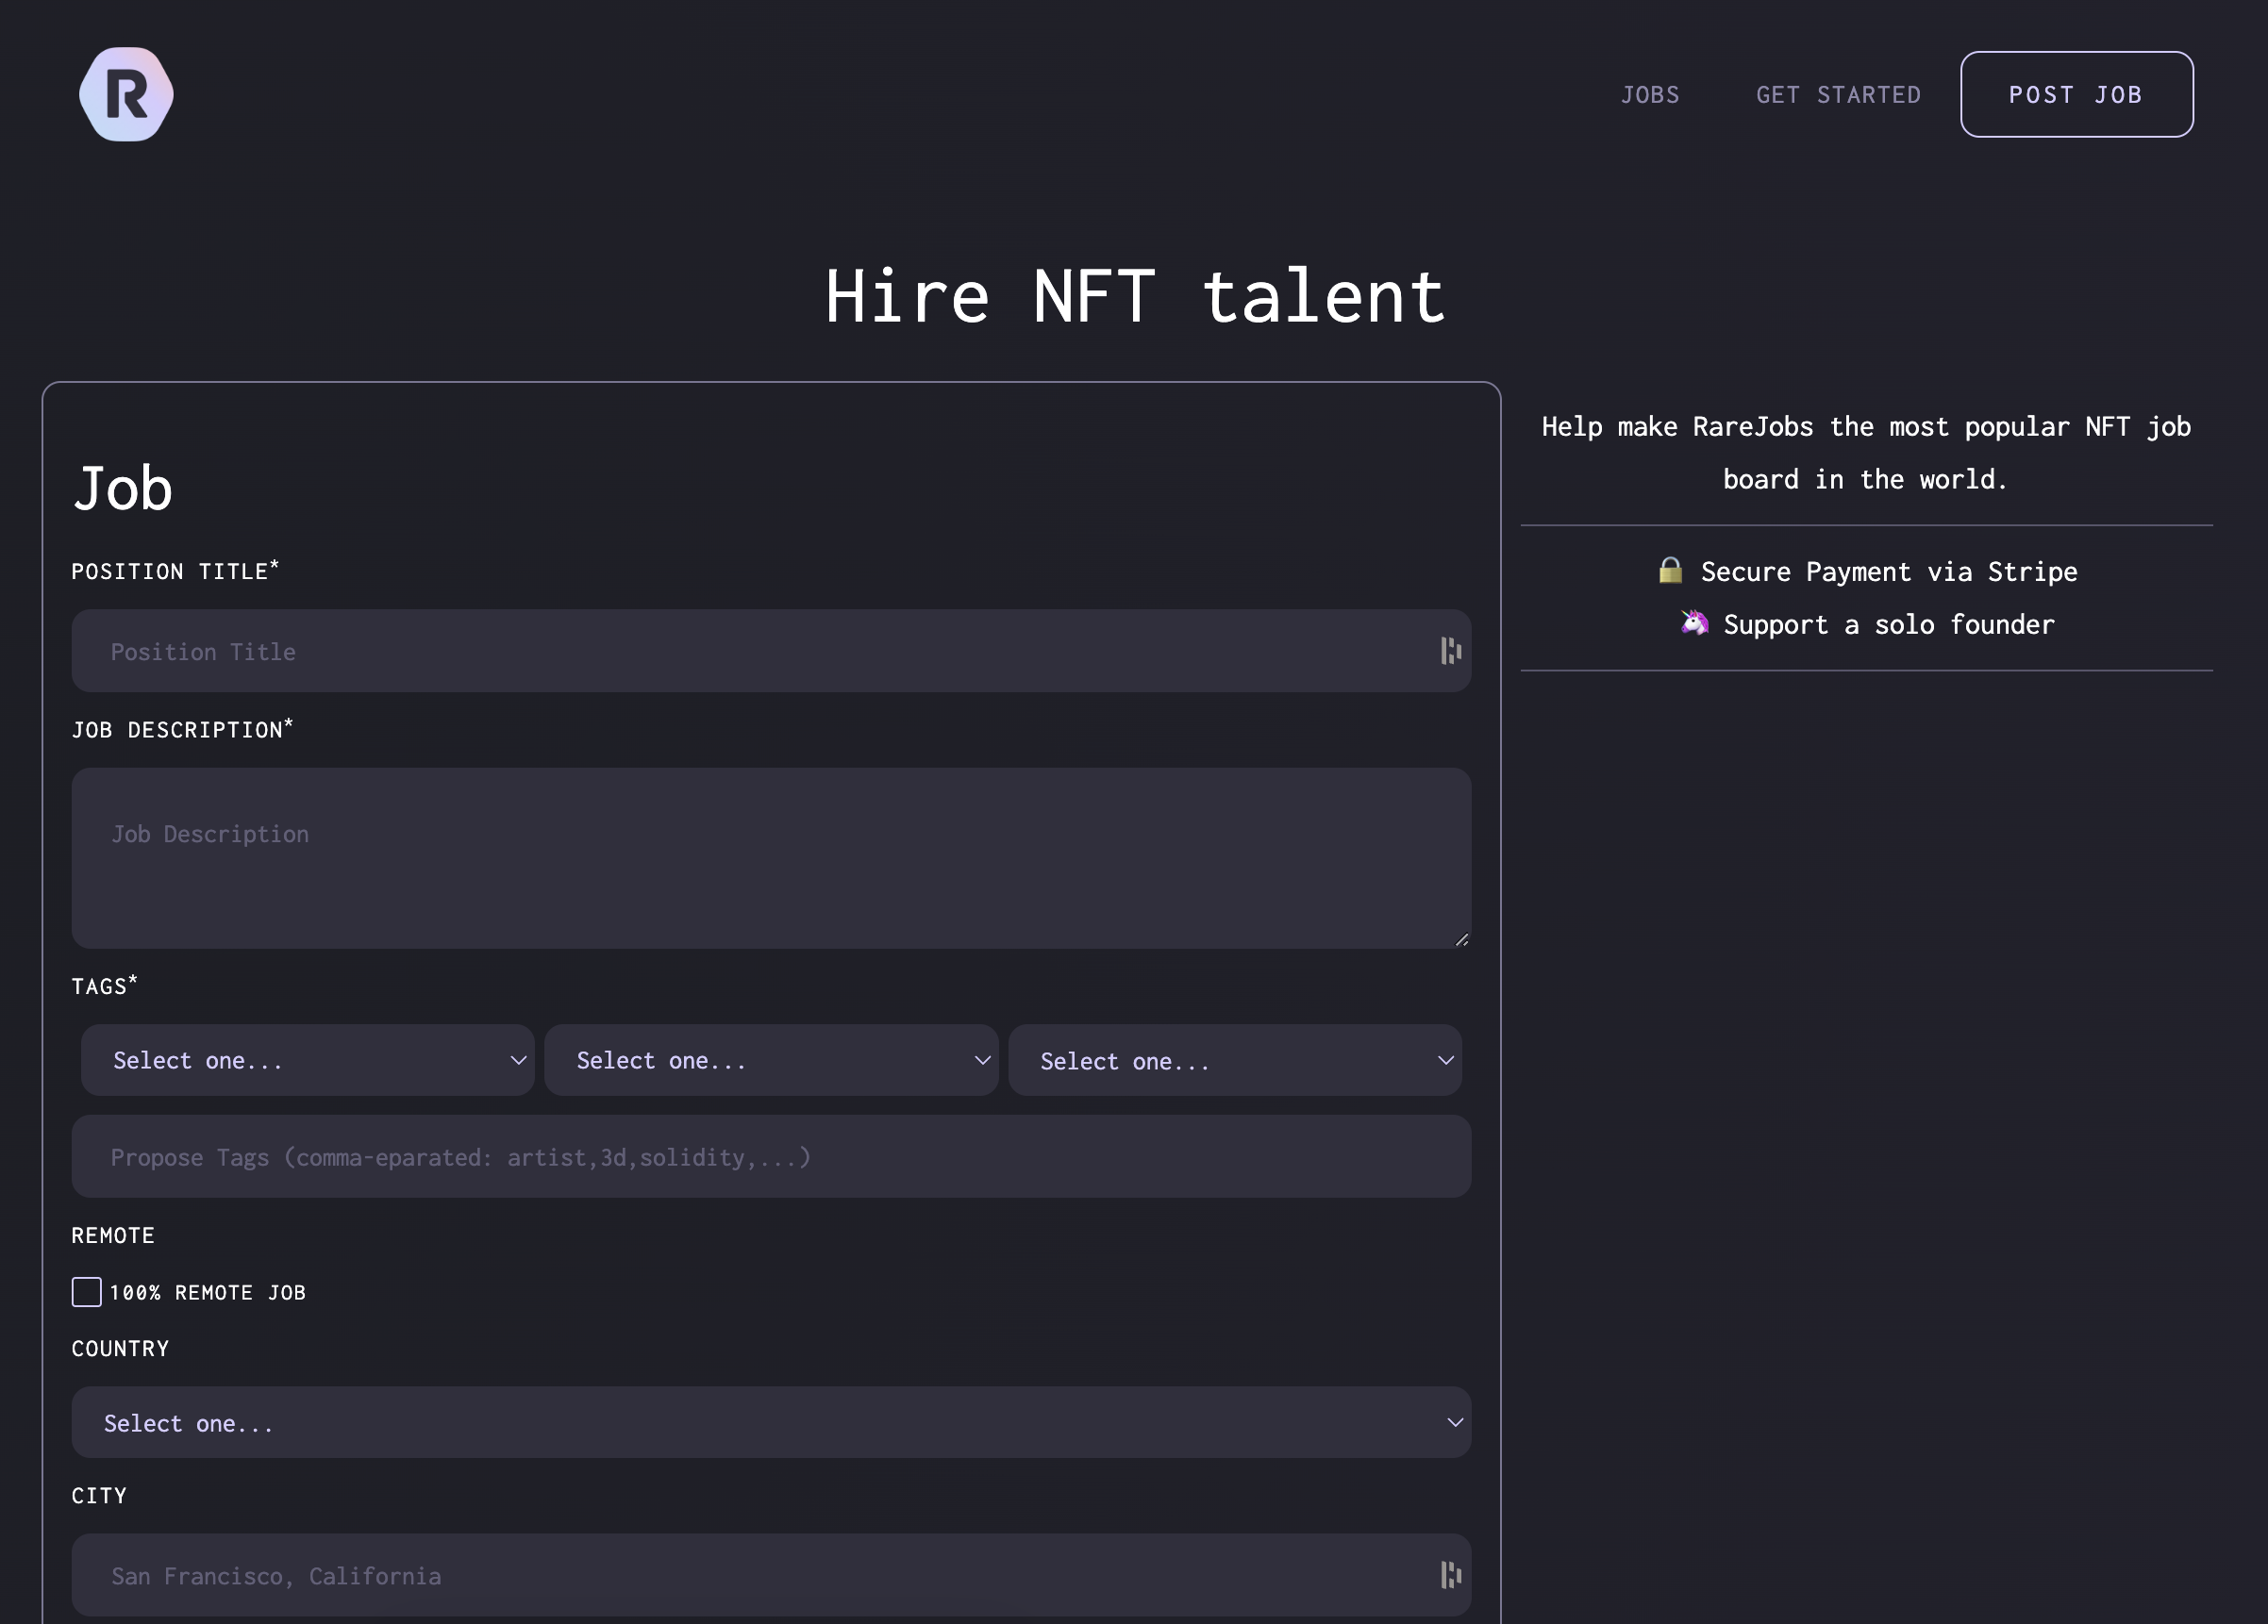
Task: Click the Support a solo founder link
Action: click(x=1888, y=623)
